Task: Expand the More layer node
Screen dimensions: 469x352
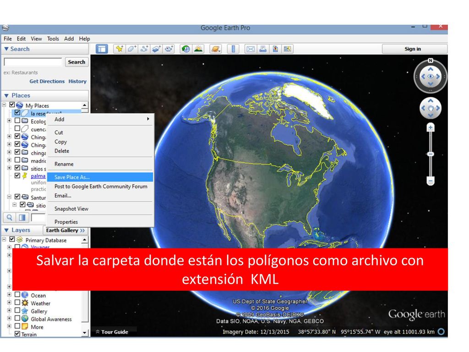Action: pyautogui.click(x=9, y=326)
